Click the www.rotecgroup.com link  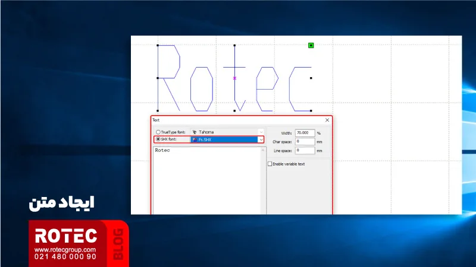(65, 250)
